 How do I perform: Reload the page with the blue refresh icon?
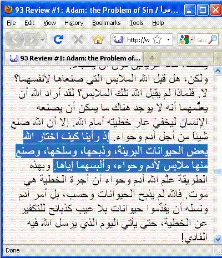coord(58,39)
